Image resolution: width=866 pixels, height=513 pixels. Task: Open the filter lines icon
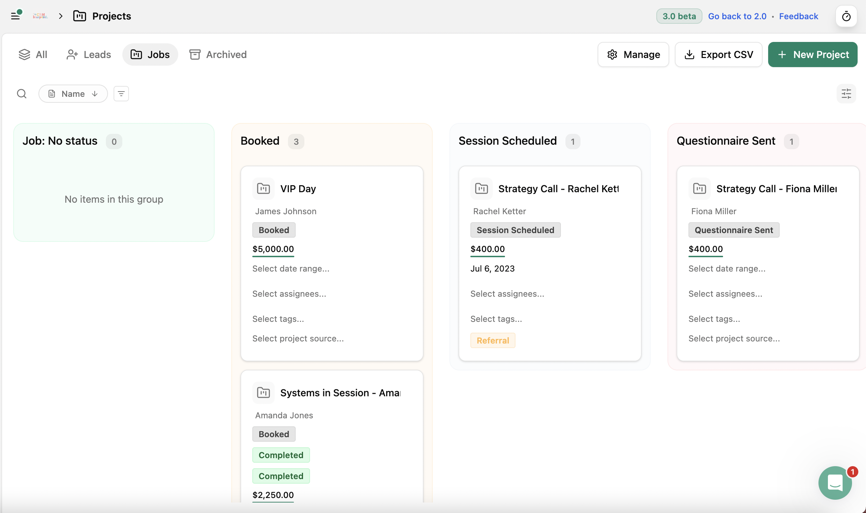pyautogui.click(x=121, y=94)
